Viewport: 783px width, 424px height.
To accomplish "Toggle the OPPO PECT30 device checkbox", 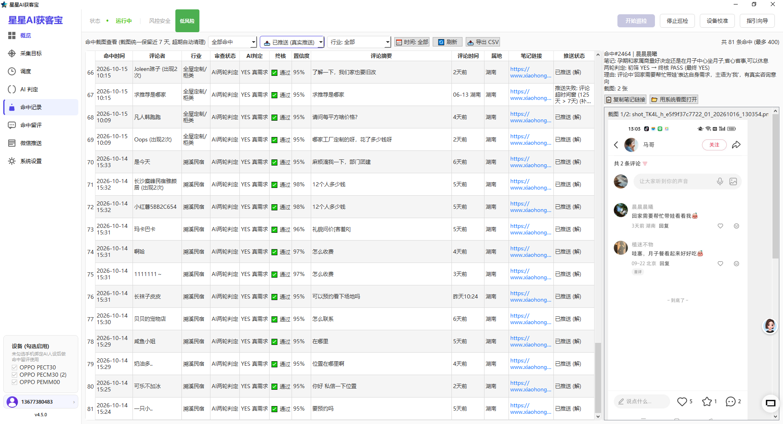I will click(15, 367).
